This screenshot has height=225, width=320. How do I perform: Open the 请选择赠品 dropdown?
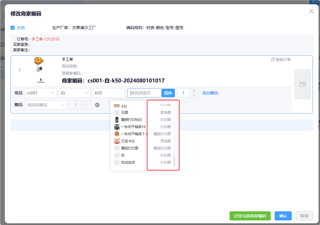click(46, 105)
